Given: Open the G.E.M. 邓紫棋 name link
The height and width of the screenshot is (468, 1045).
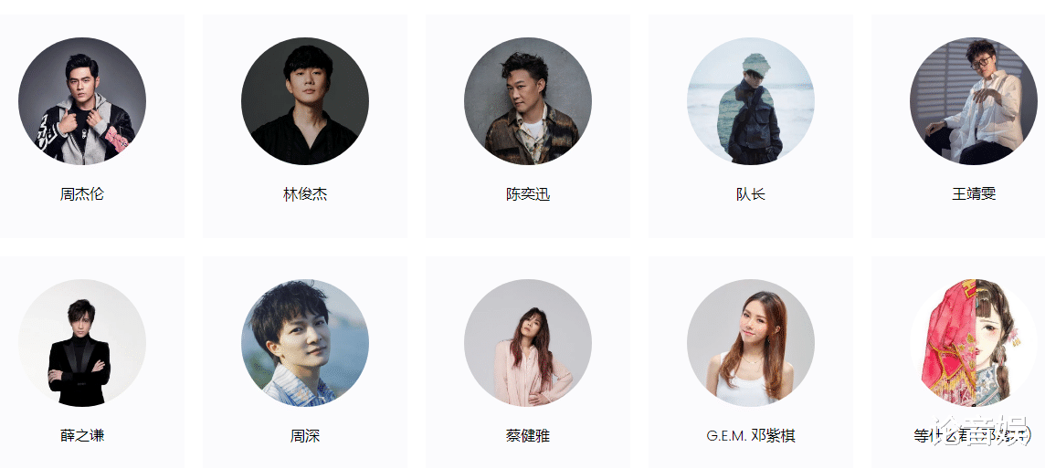Looking at the screenshot, I should [751, 436].
